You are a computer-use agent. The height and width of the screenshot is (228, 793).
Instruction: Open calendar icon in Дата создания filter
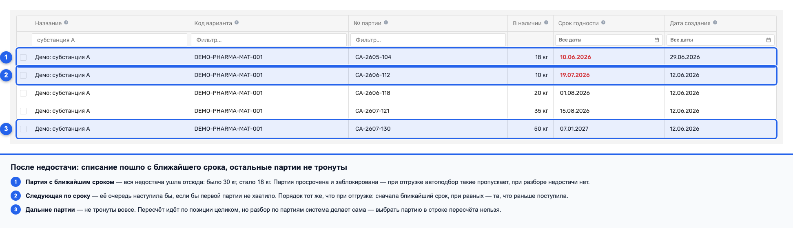point(769,40)
